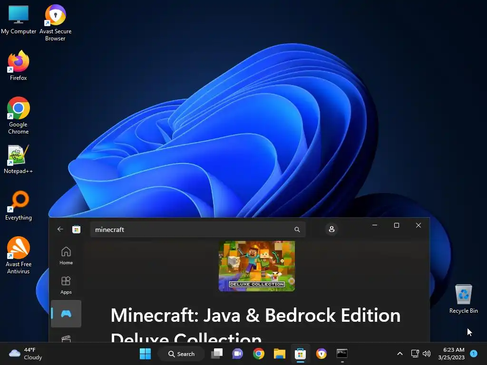Click the taskbar Search box
The height and width of the screenshot is (365, 487).
click(x=181, y=354)
